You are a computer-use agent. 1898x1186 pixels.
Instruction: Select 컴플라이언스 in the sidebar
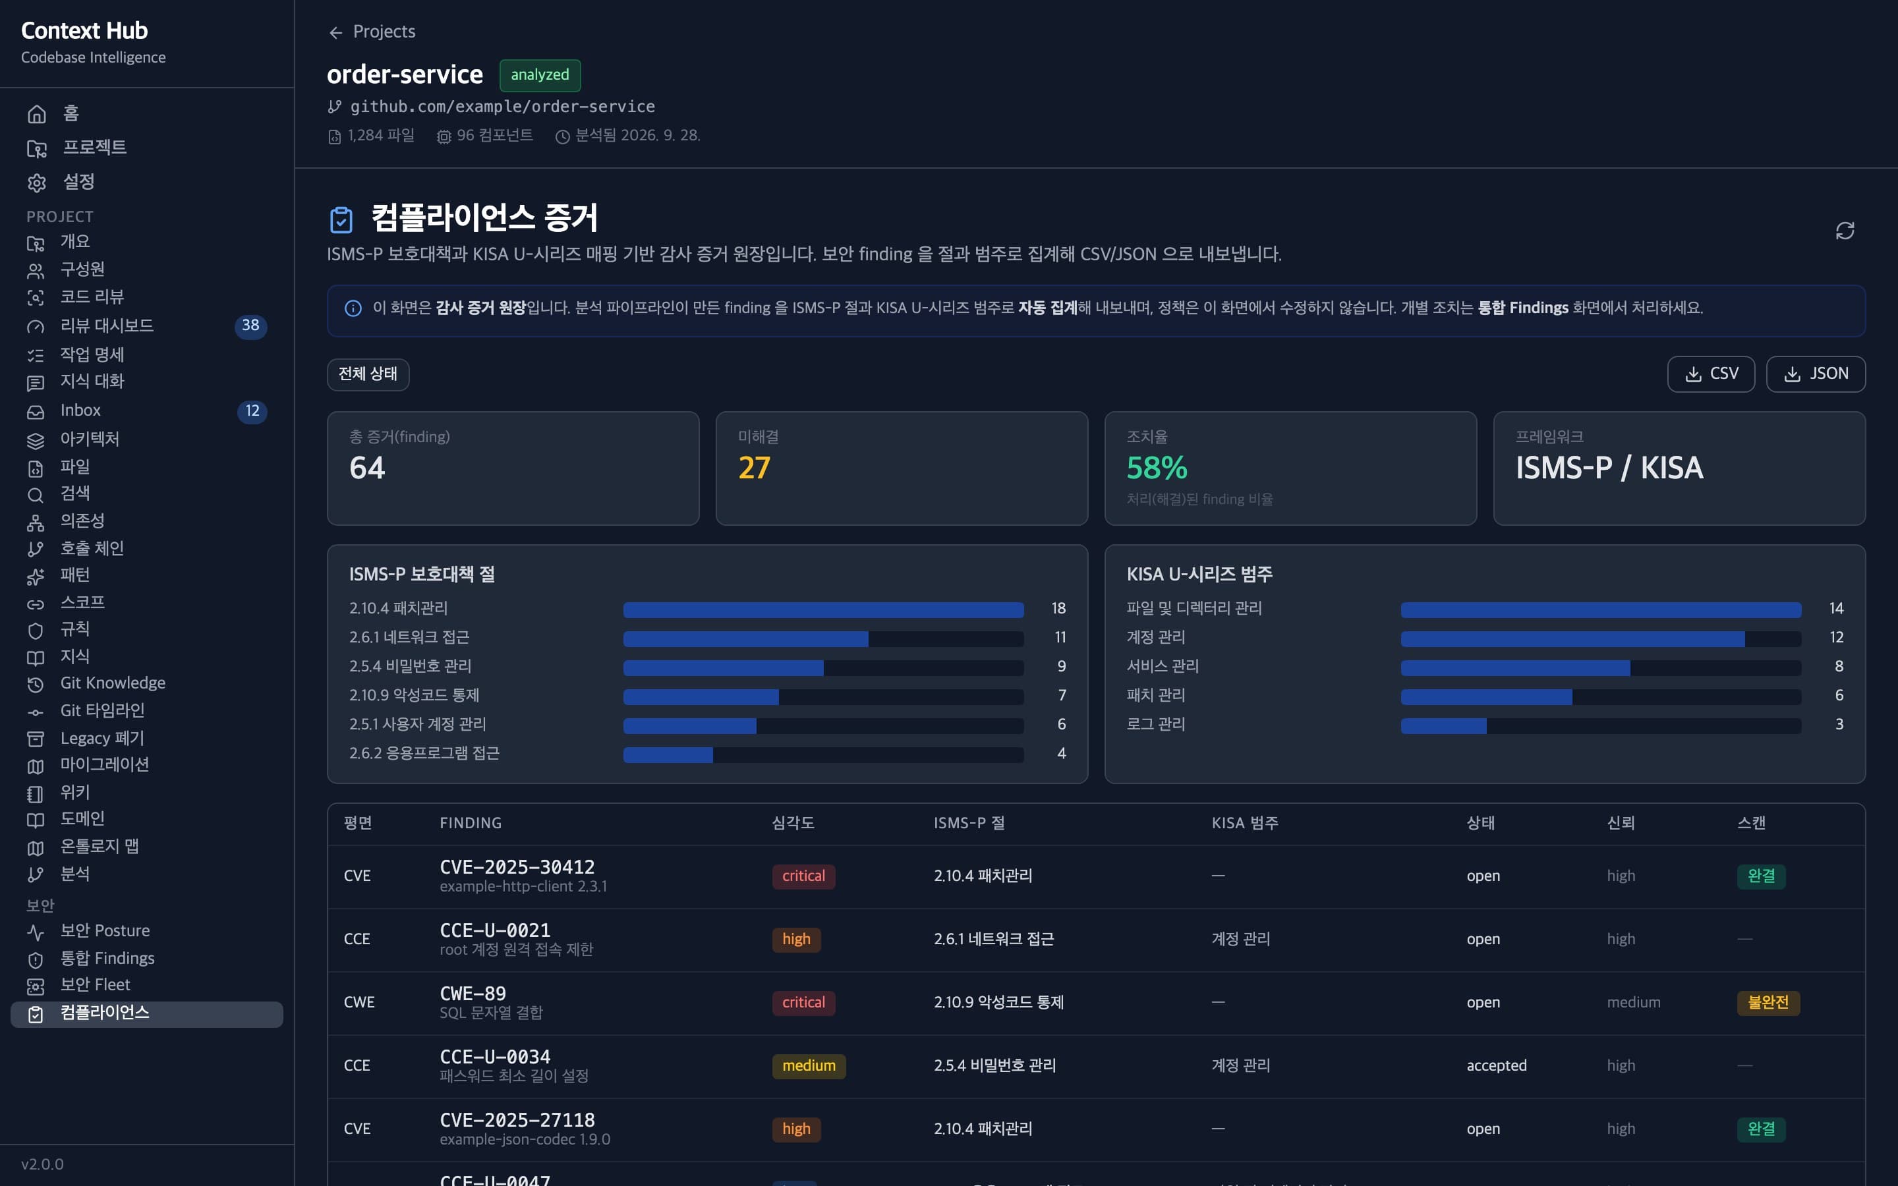[147, 1013]
